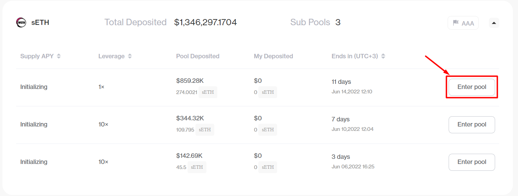
Task: Select the sETH pool title
Action: pos(40,22)
